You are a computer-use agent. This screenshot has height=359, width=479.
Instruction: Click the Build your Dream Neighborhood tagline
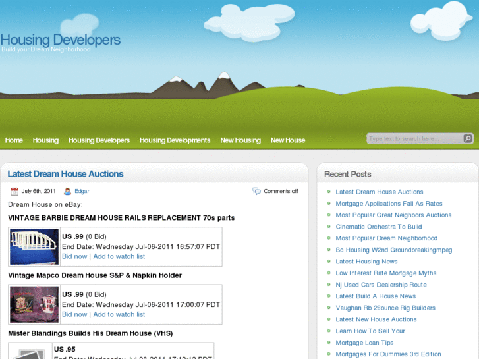46,49
